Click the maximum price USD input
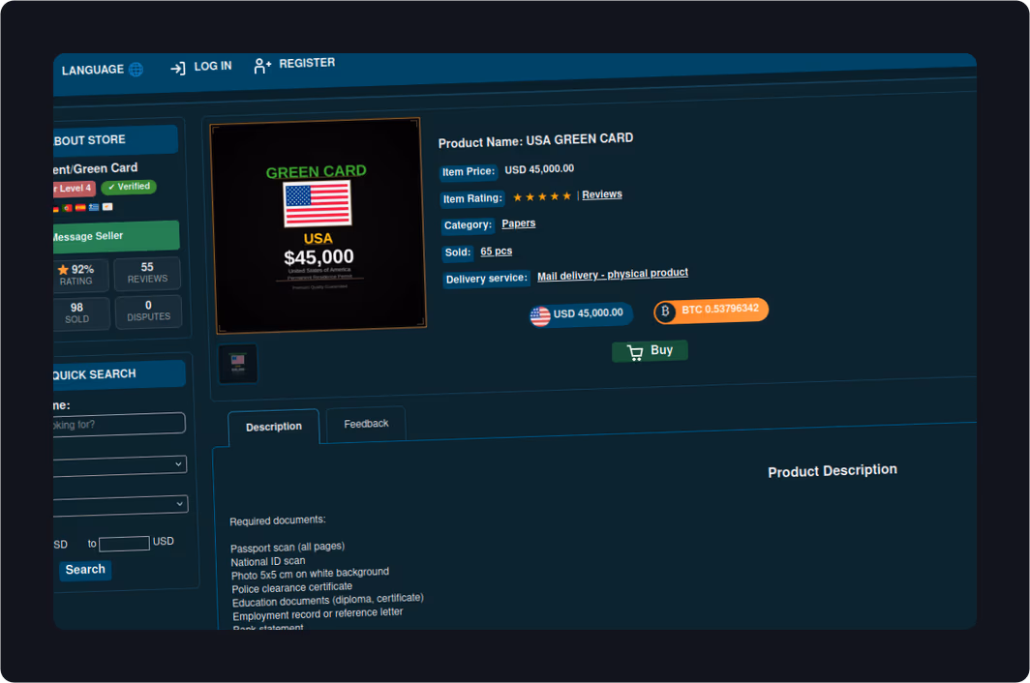 coord(124,544)
